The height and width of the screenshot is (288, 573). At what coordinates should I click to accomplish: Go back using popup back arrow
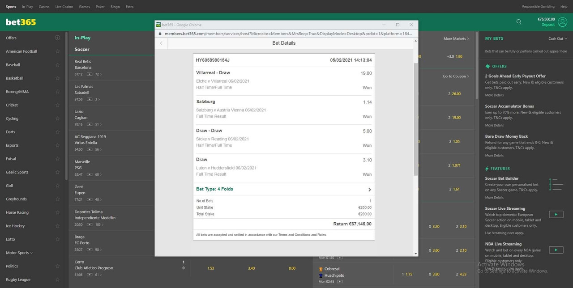[161, 43]
